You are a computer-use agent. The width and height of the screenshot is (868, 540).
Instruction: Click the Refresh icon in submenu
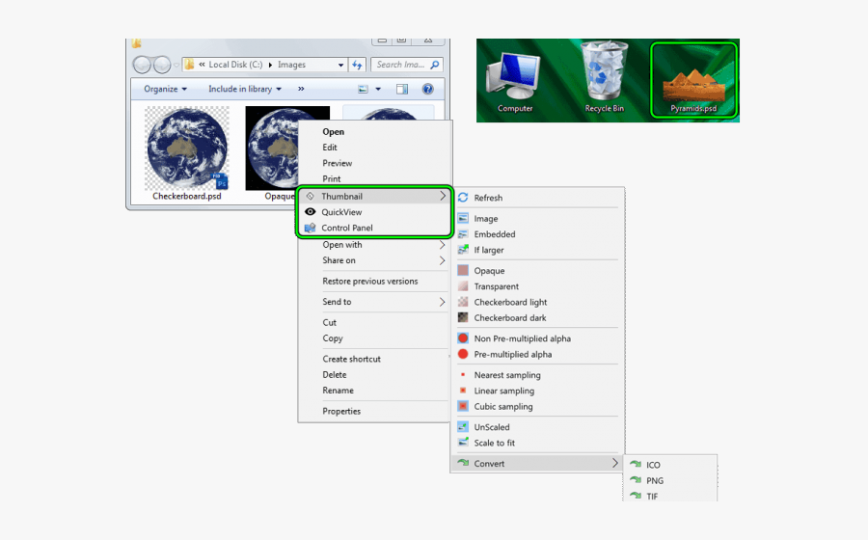click(463, 198)
